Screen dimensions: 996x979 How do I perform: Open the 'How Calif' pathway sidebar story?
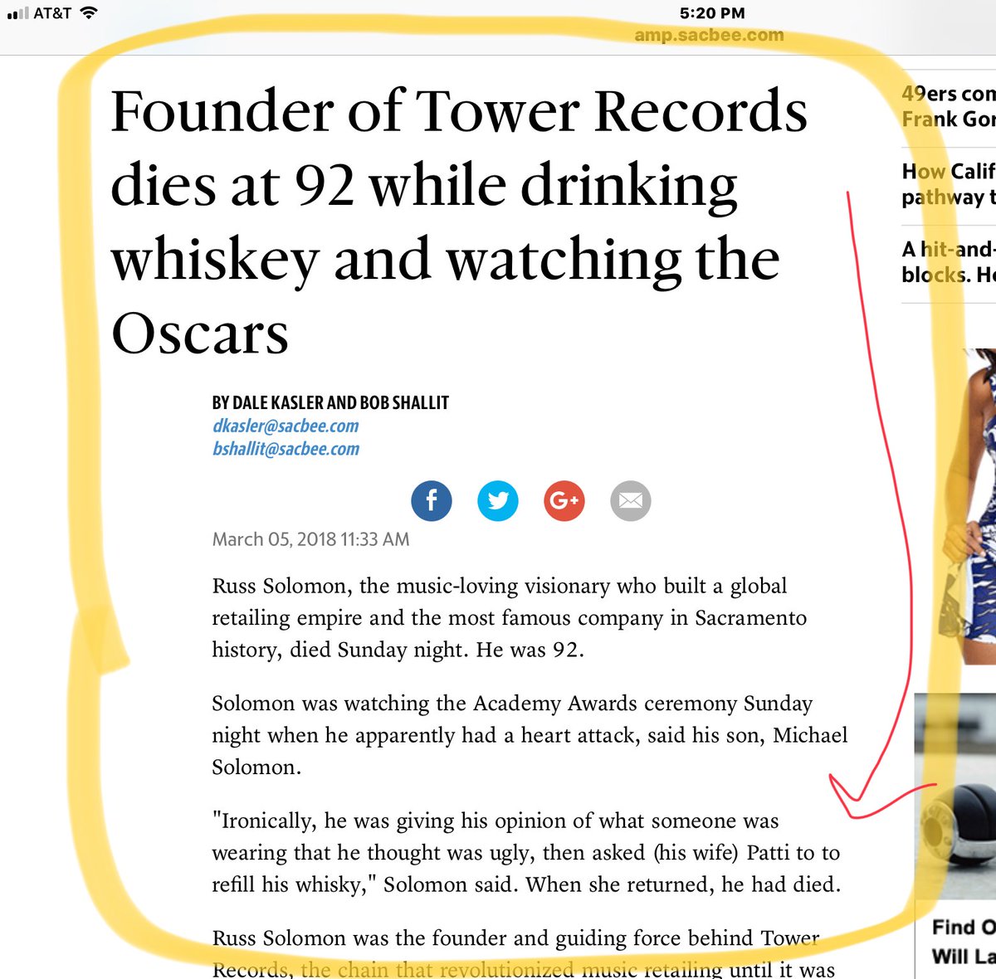tap(948, 184)
